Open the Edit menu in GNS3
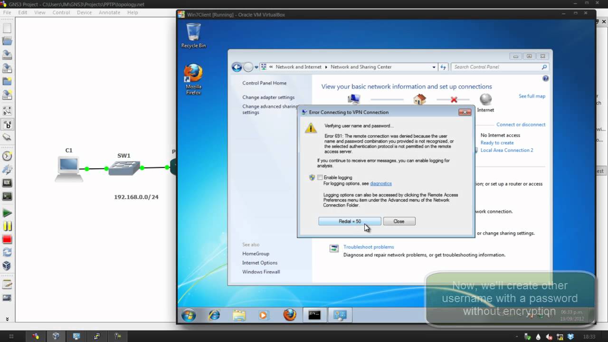This screenshot has height=342, width=608. (23, 12)
